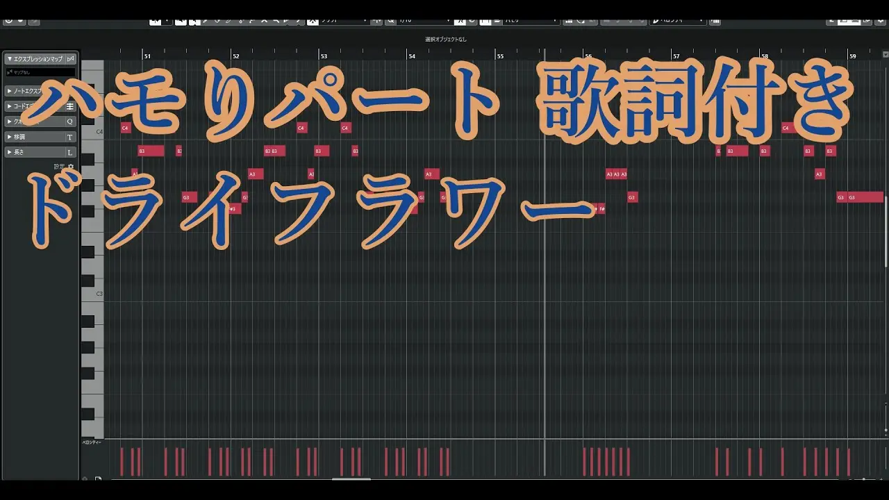Viewport: 889px width, 500px height.
Task: Click the マップなし expression map field
Action: (40, 72)
